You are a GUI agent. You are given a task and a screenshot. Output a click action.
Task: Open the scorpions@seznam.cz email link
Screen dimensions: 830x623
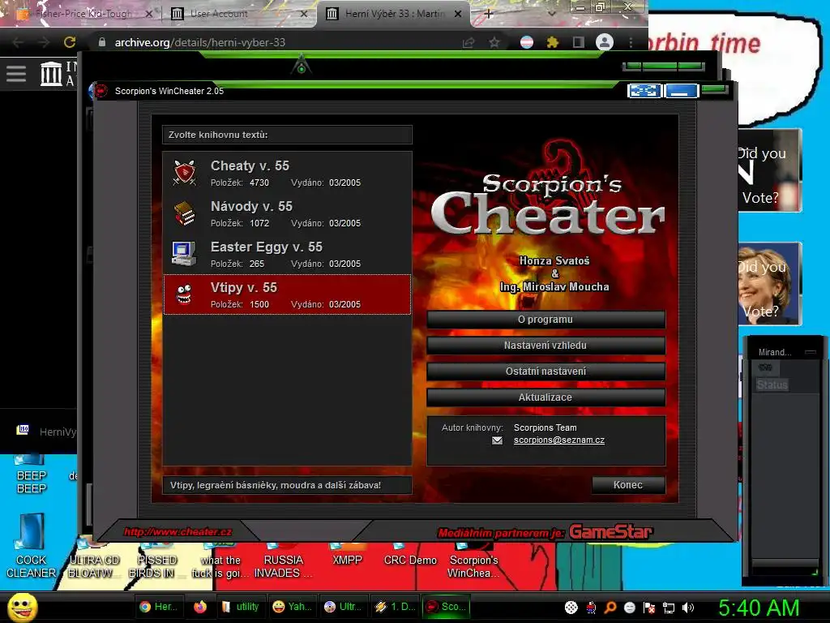tap(559, 440)
